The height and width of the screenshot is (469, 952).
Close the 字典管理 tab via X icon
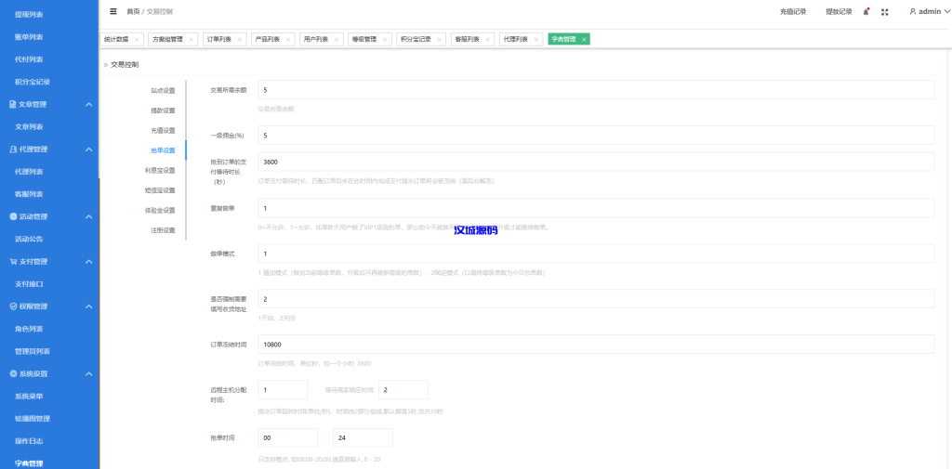pos(584,40)
